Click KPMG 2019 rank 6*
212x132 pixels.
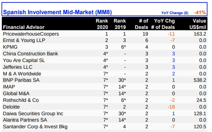(123, 47)
